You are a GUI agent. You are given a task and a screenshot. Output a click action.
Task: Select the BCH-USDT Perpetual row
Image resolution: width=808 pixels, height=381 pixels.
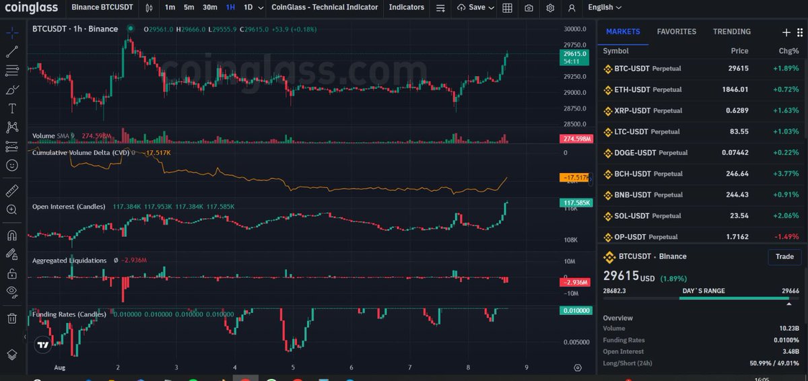(x=700, y=174)
